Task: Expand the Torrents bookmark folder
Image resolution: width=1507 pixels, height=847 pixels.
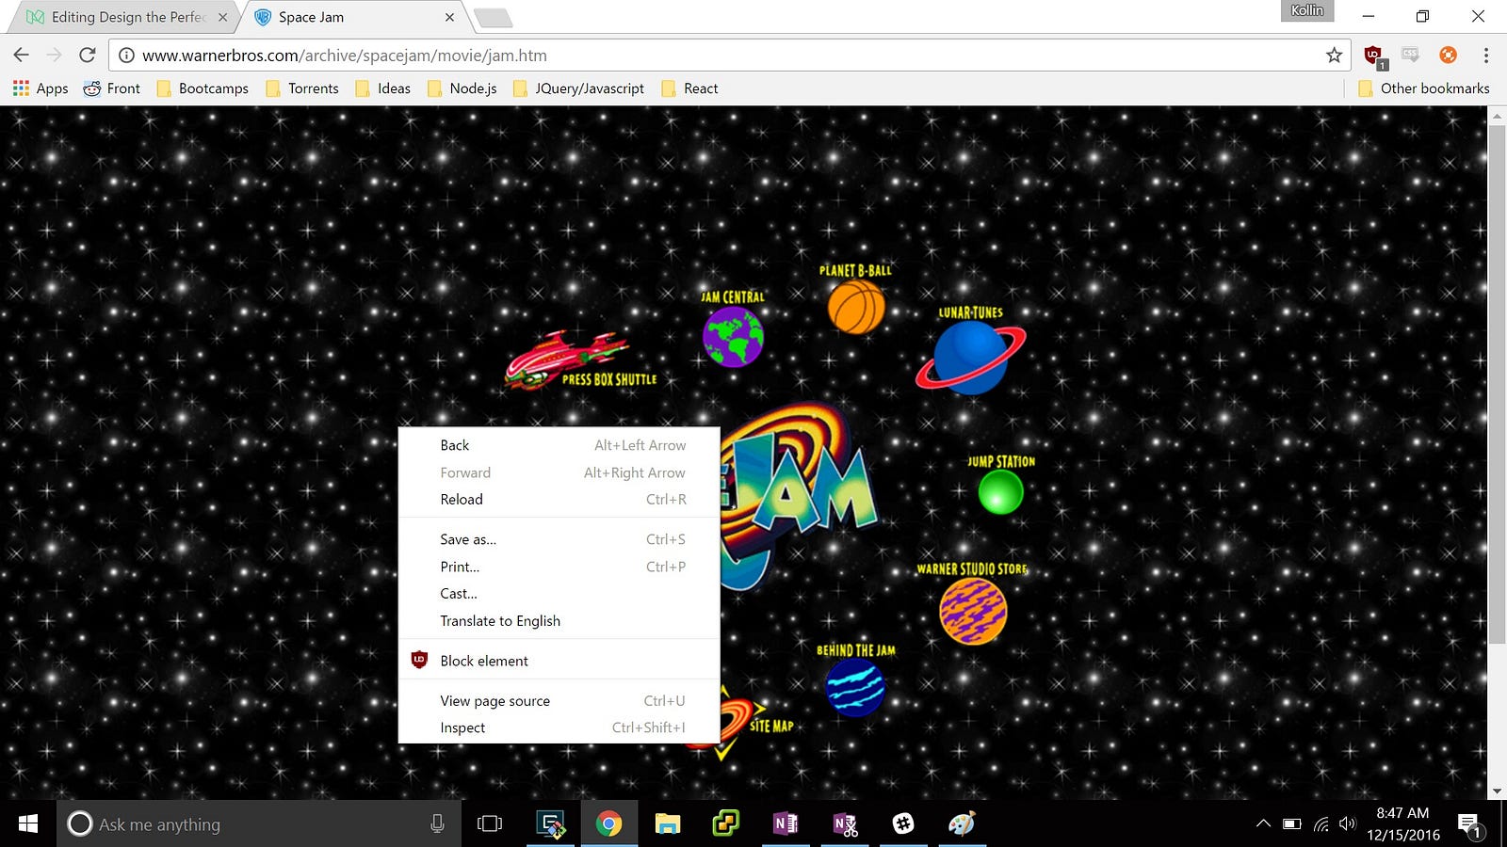Action: click(x=302, y=88)
